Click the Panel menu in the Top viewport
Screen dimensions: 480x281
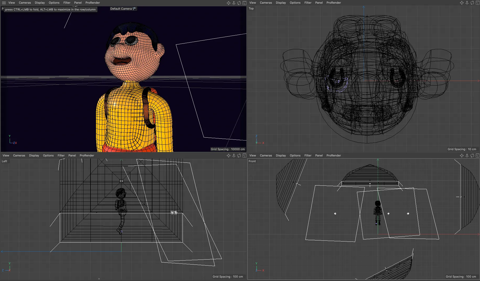(x=319, y=3)
